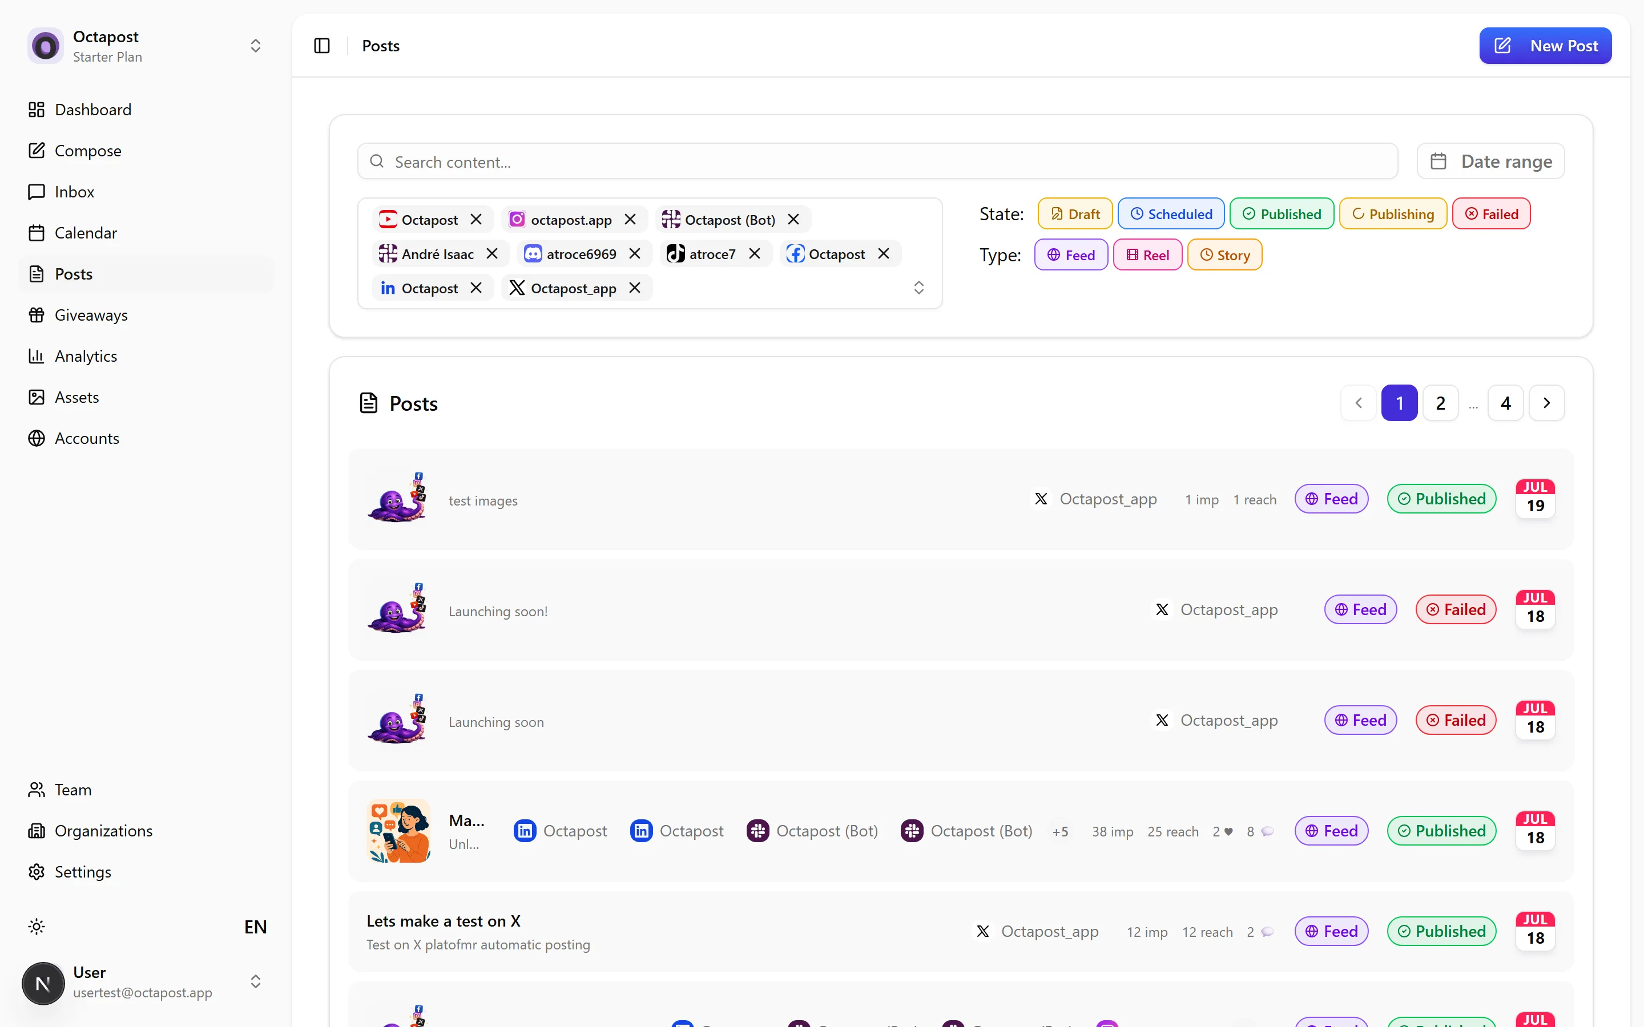Image resolution: width=1644 pixels, height=1027 pixels.
Task: Click first Slack icon in Ma... post row
Action: click(x=758, y=831)
